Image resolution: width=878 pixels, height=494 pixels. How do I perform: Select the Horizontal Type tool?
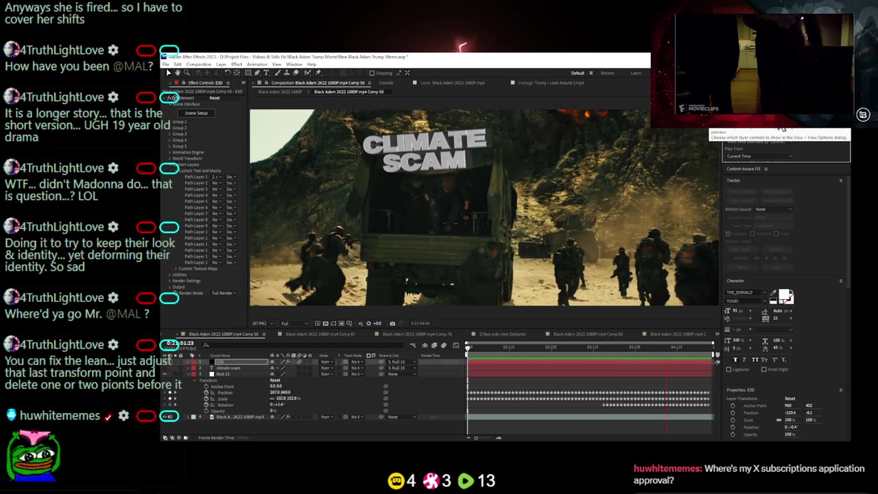click(266, 73)
